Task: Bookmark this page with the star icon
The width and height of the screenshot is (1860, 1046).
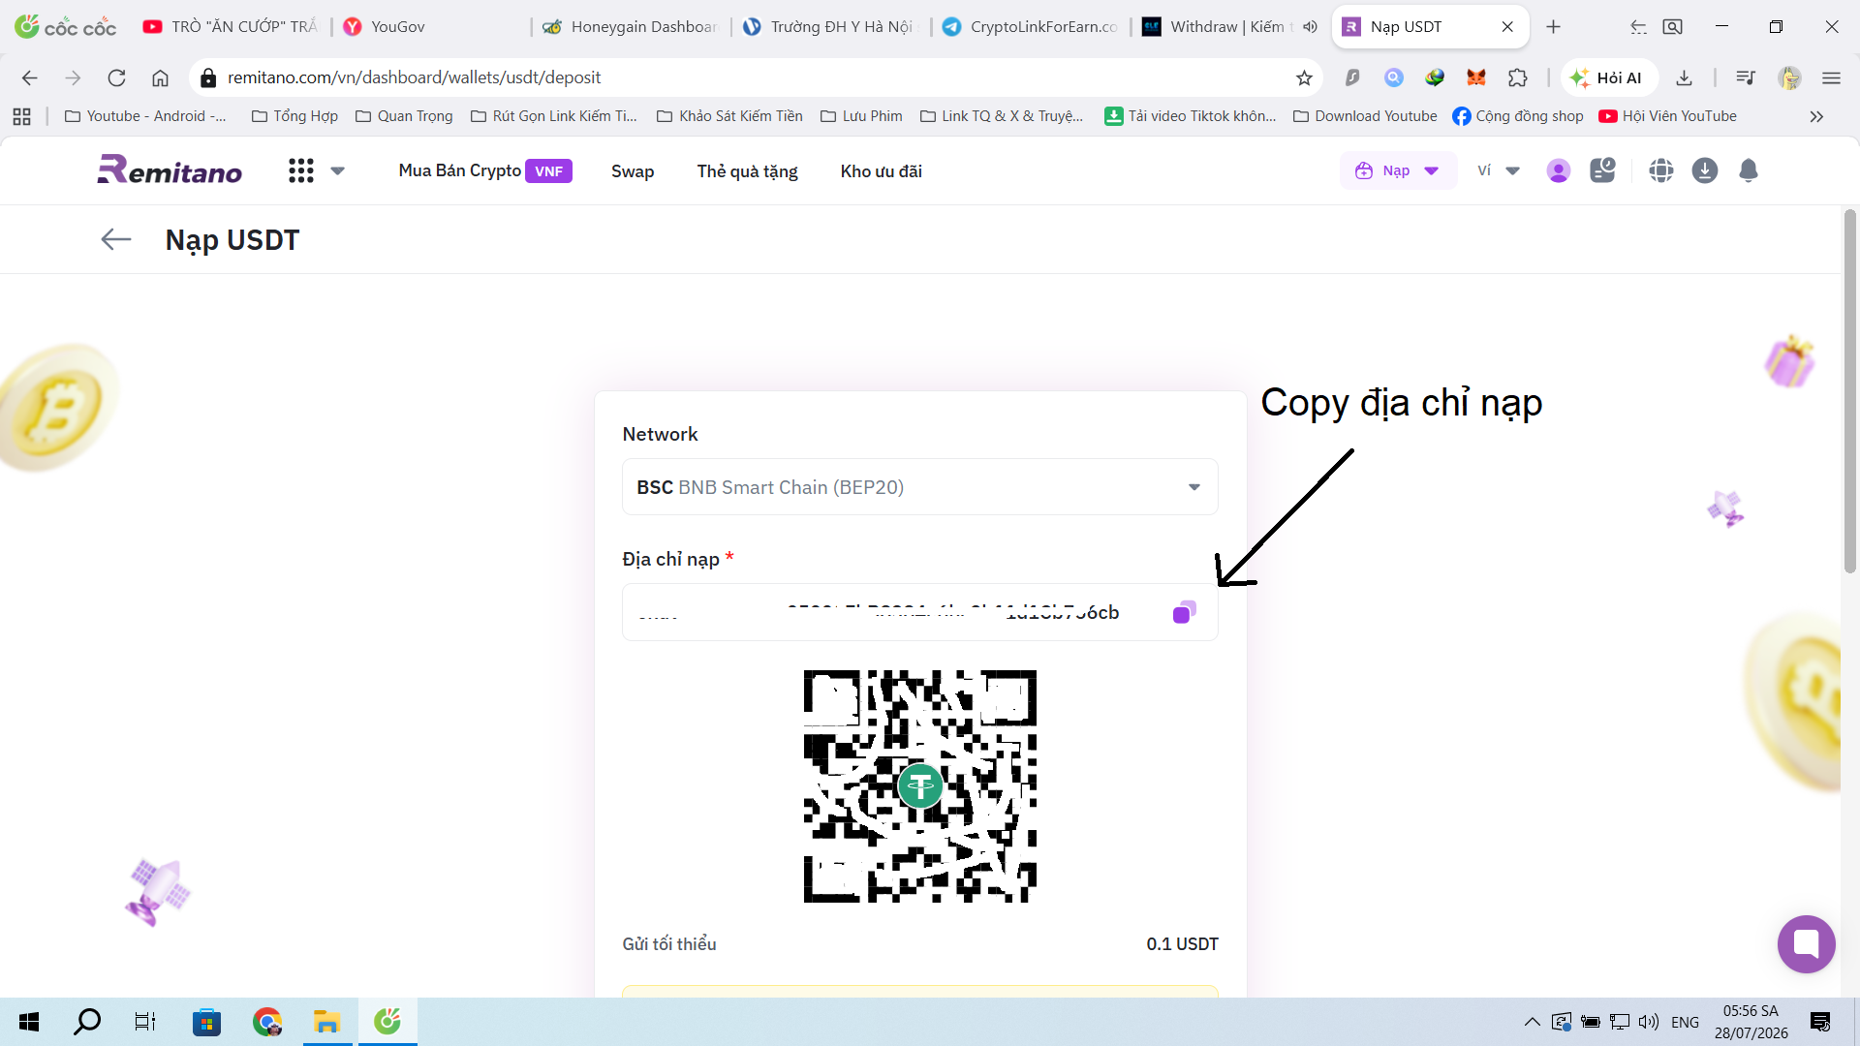Action: pyautogui.click(x=1304, y=78)
